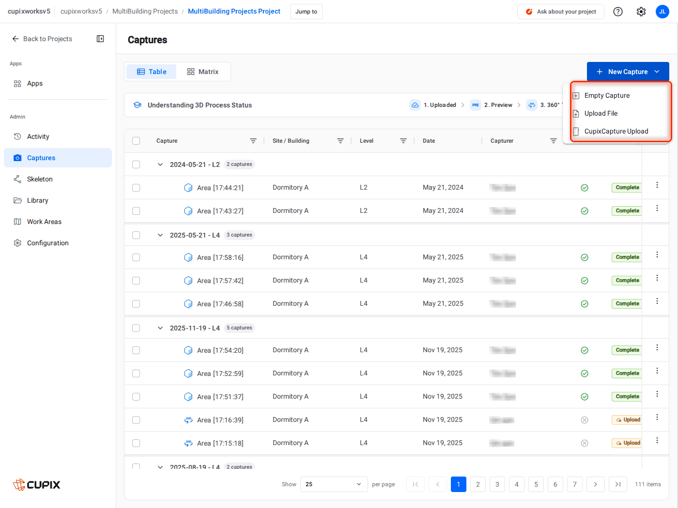The height and width of the screenshot is (508, 678).
Task: Check the Area [17:46:58] row checkbox
Action: click(136, 304)
